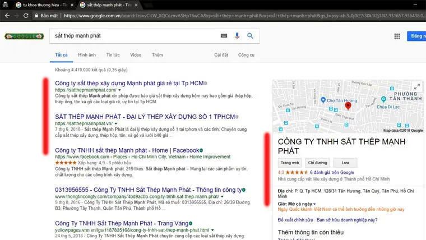
Task: Click the browser address bar URL
Action: (244, 16)
